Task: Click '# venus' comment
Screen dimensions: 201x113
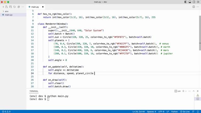Action: (164, 44)
